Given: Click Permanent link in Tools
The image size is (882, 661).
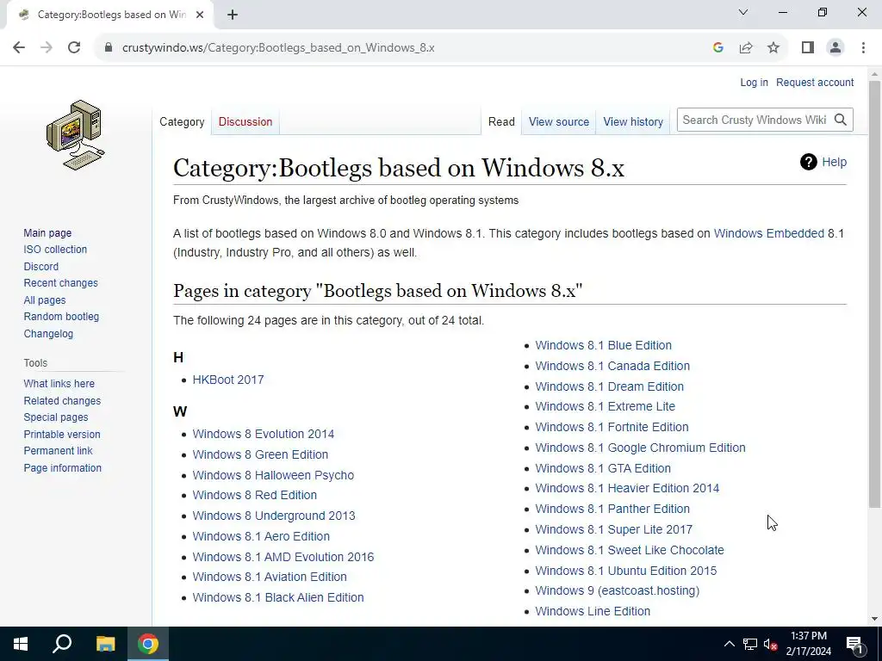Looking at the screenshot, I should 58,451.
